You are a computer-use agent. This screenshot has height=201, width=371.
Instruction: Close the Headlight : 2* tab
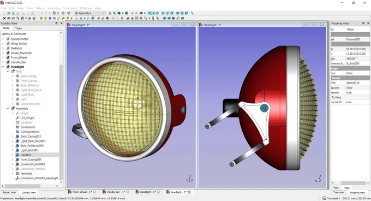(x=189, y=192)
